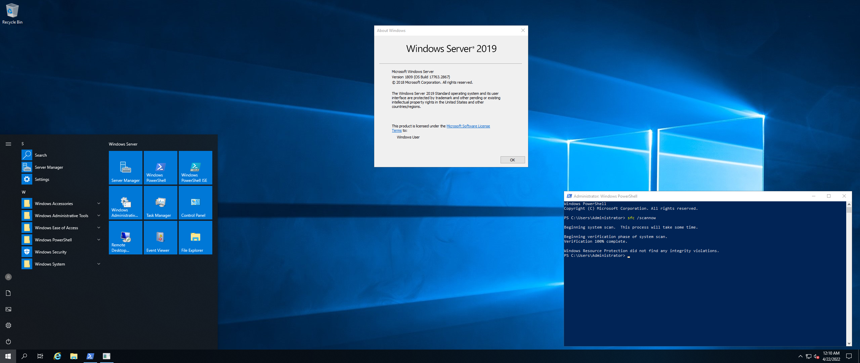Image resolution: width=860 pixels, height=363 pixels.
Task: Open the Action Center notification icon
Action: (849, 356)
